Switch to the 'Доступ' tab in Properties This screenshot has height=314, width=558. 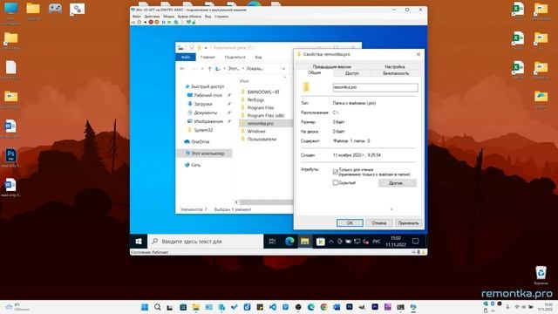click(352, 73)
